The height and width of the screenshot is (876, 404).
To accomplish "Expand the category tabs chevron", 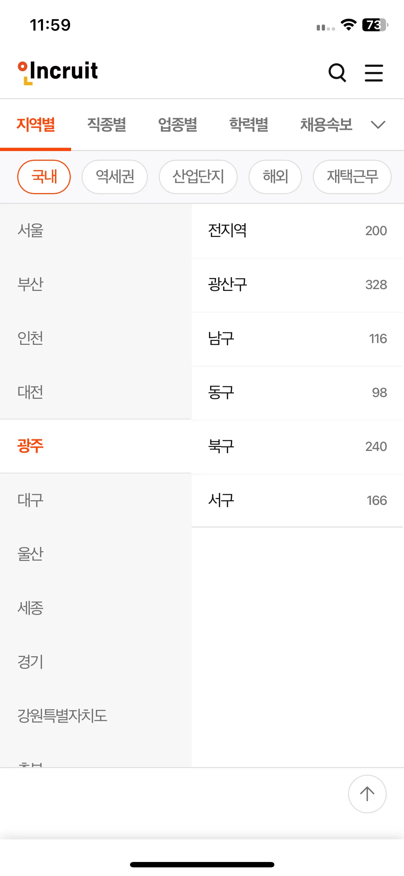I will tap(378, 125).
